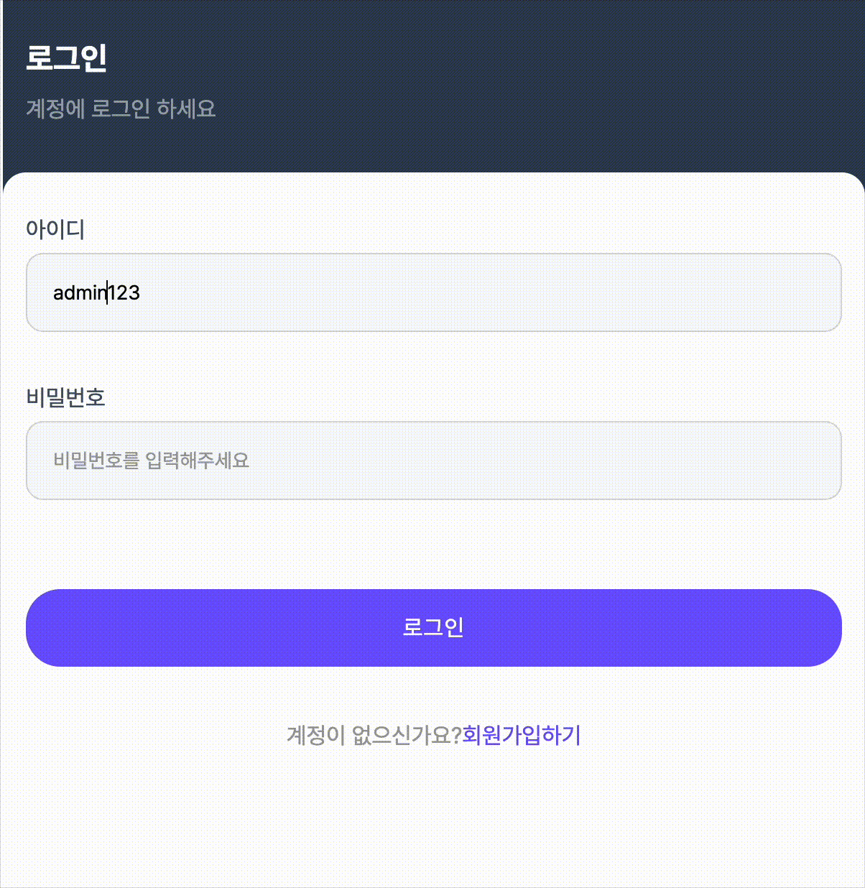
Task: Activate the text box under 비밀번호
Action: (x=433, y=461)
